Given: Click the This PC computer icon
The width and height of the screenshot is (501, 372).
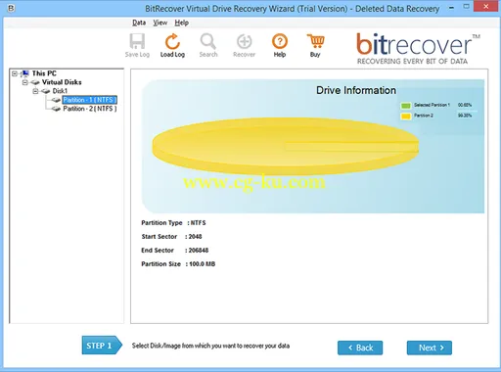Looking at the screenshot, I should pyautogui.click(x=25, y=73).
